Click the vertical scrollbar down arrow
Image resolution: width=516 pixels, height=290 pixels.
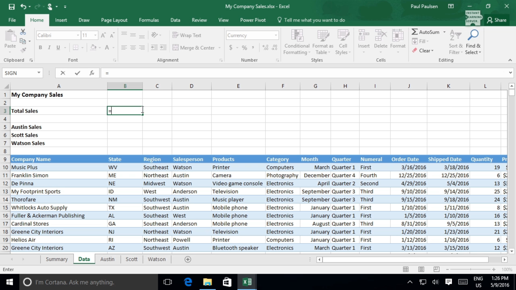coord(512,251)
